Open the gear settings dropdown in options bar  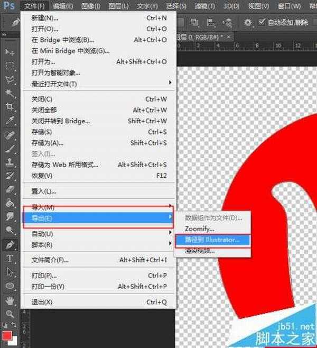(x=248, y=22)
